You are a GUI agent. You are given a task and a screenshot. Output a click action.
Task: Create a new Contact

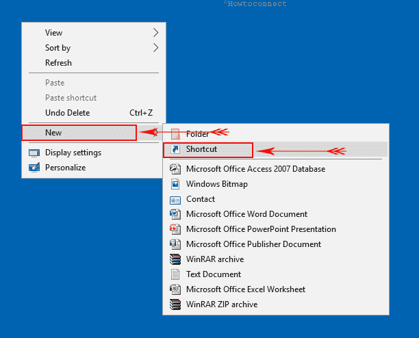tap(276, 199)
